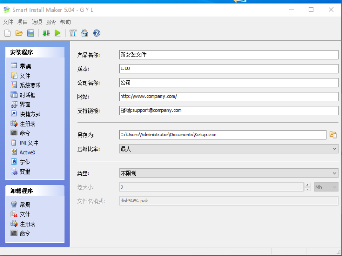Select 常规 under 安装程序
The width and height of the screenshot is (342, 256).
pyautogui.click(x=21, y=66)
